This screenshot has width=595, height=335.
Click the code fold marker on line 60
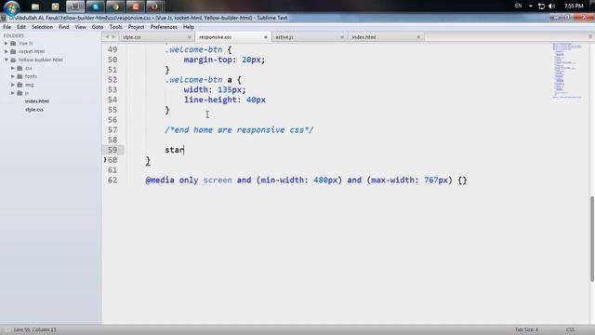coord(105,160)
